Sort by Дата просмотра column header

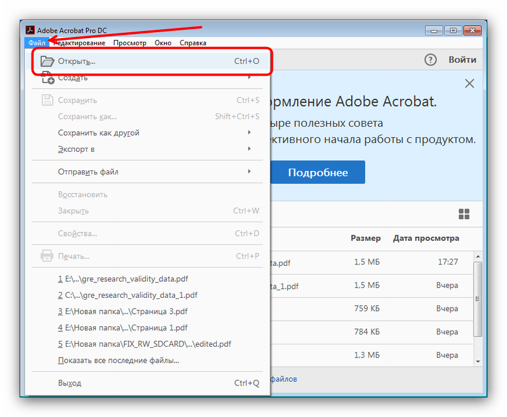pyautogui.click(x=426, y=238)
